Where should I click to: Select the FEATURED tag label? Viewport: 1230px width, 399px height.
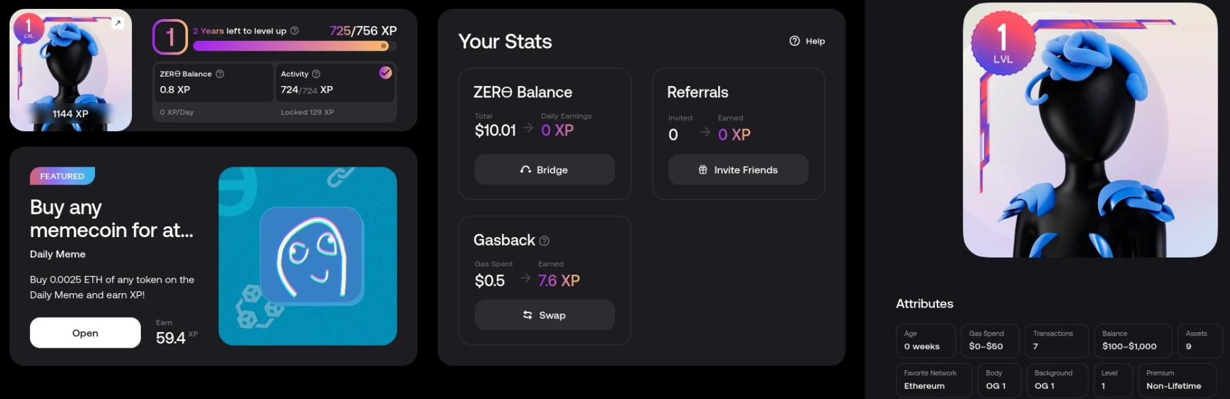(62, 176)
